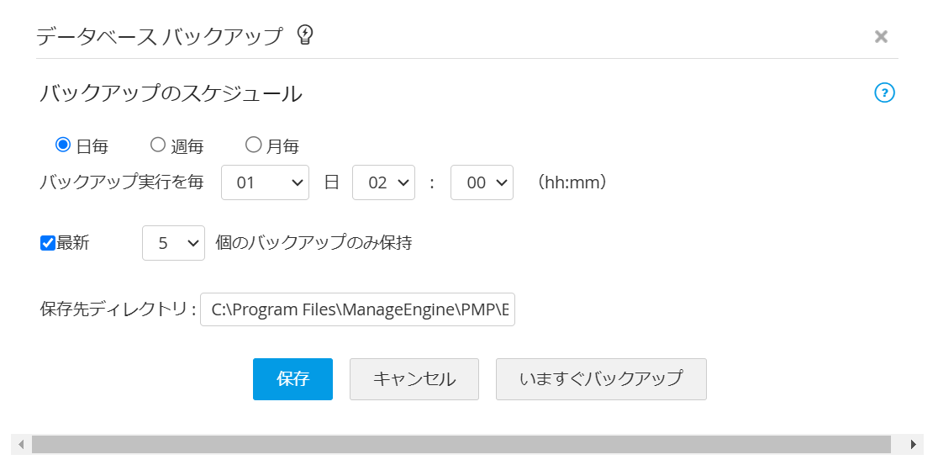Click the キャンセル button

tap(414, 379)
